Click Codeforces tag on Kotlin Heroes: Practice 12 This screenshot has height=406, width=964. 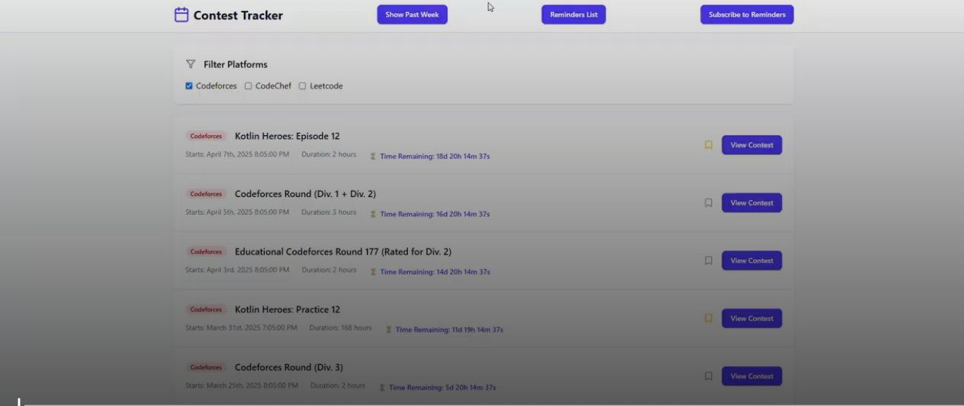coord(206,309)
